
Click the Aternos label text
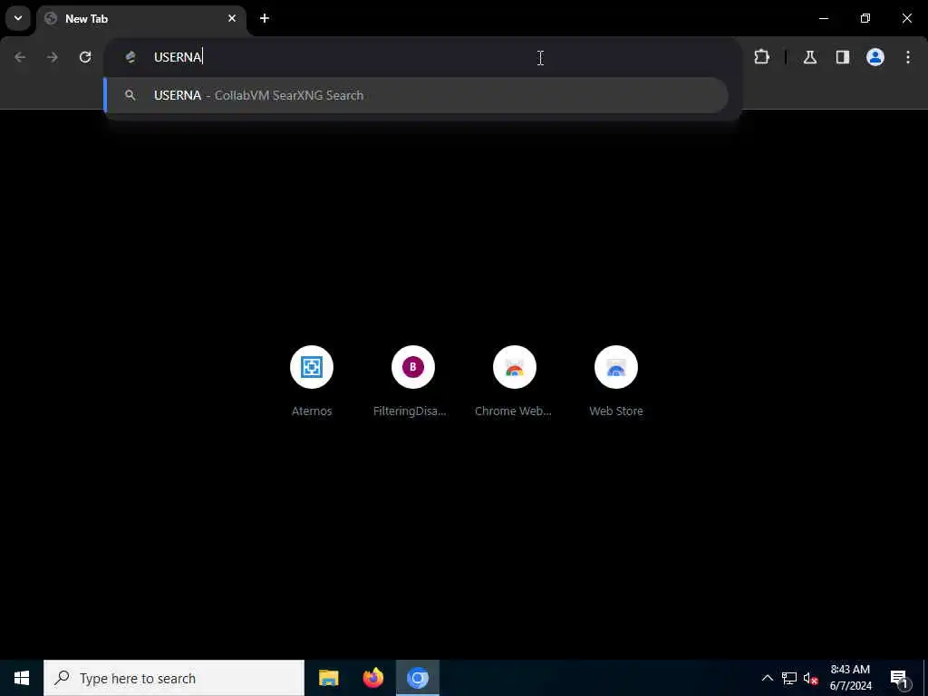[x=312, y=411]
